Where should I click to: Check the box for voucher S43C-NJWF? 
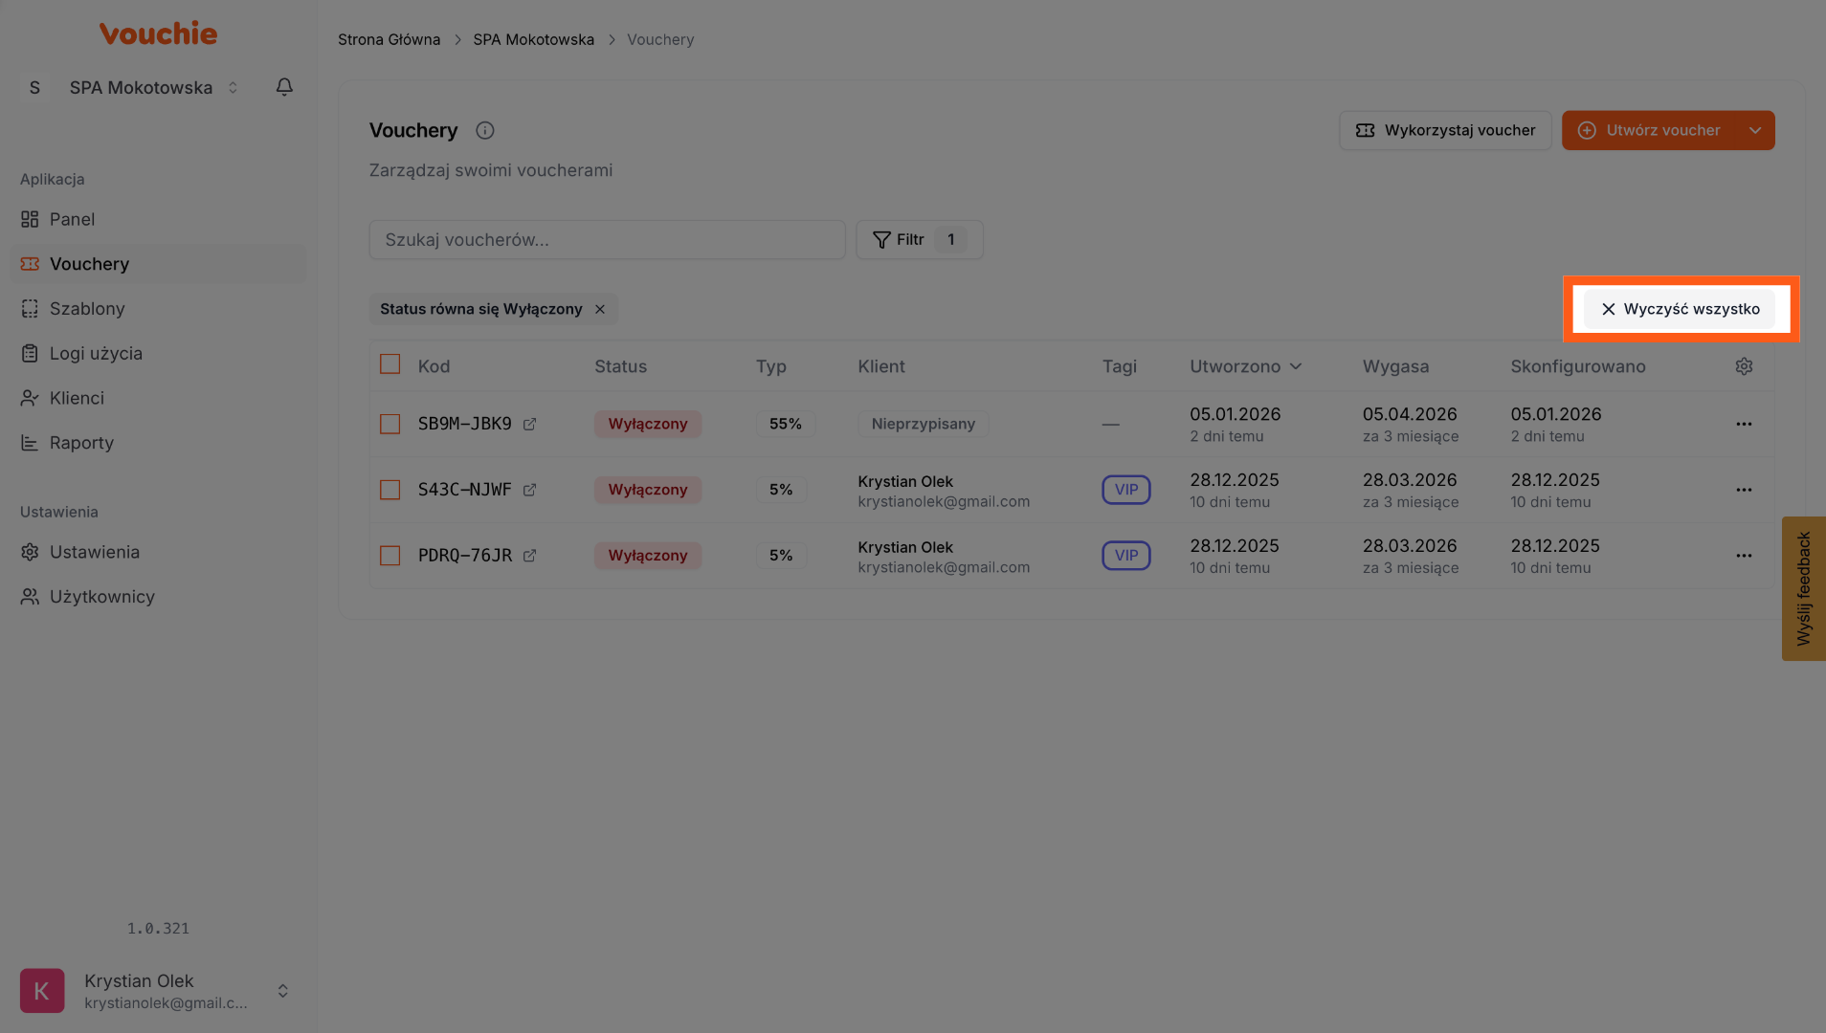(x=390, y=490)
